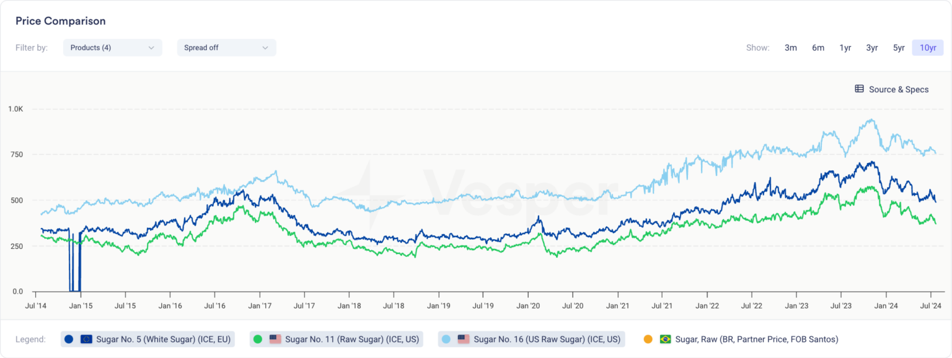Toggle the Sugar No. 16 series off
Viewport: 952px width, 358px height.
pyautogui.click(x=533, y=339)
